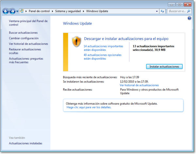Open Ventana principal del Panel de control
The width and height of the screenshot is (196, 154).
[x=28, y=23]
